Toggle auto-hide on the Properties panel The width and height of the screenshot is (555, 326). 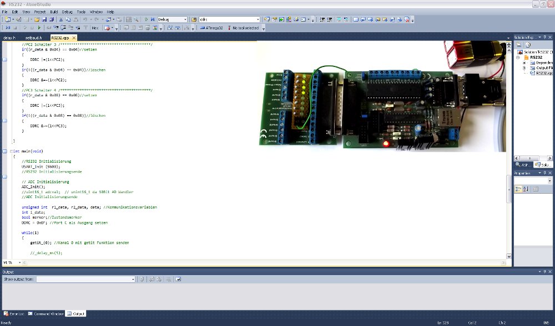[545, 173]
